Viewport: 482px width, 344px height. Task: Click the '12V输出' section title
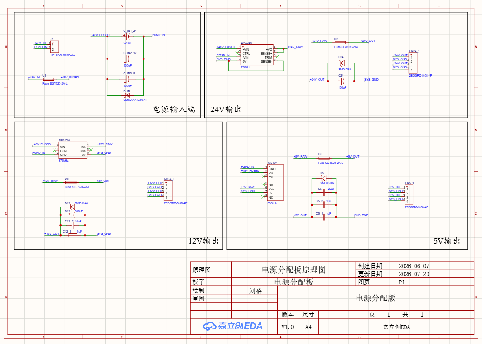click(x=204, y=241)
